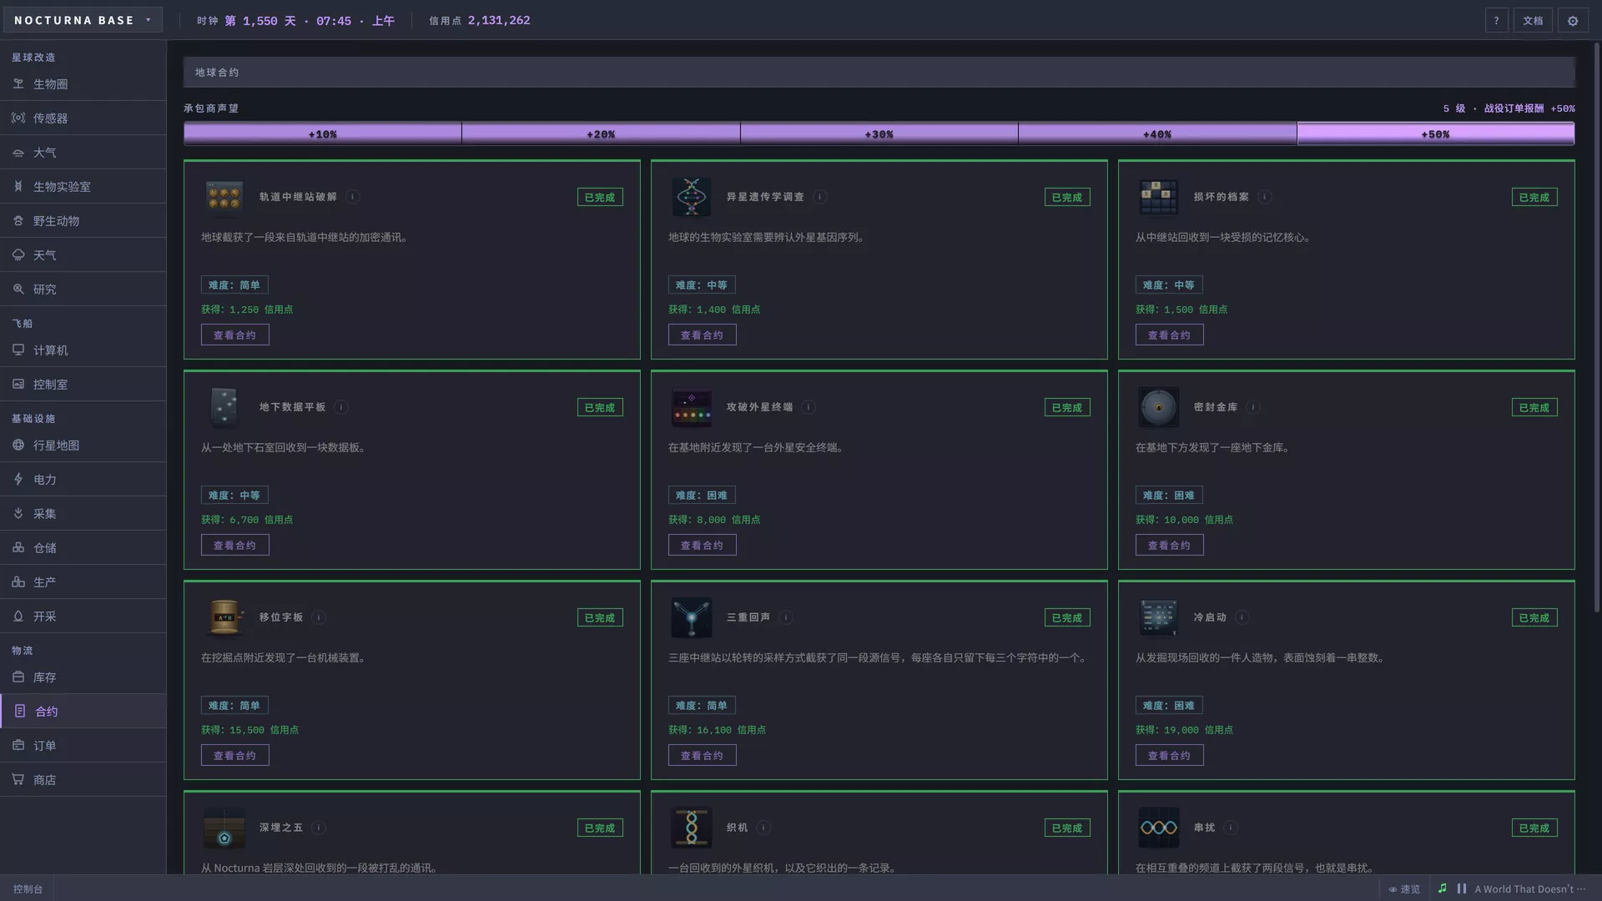Viewport: 1602px width, 901px height.
Task: Select 订单 sidebar item
Action: (83, 746)
